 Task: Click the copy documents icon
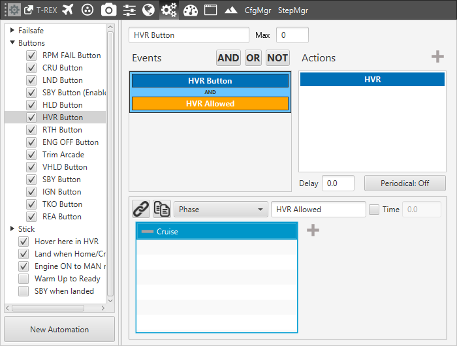point(162,210)
